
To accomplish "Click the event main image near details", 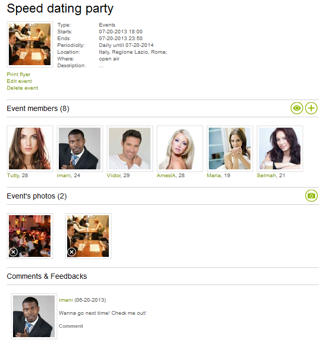I will [30, 44].
